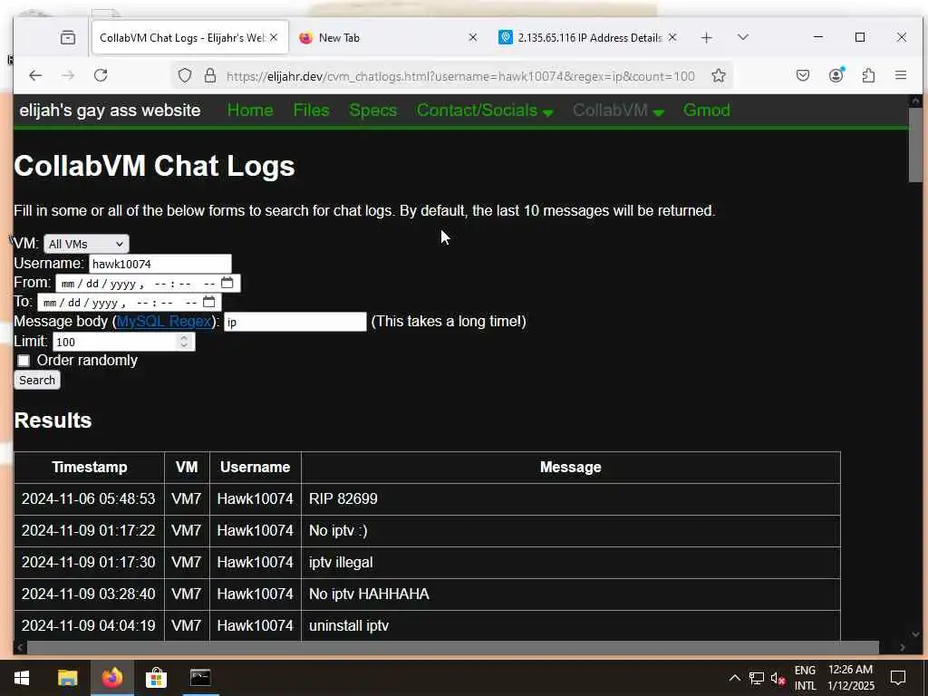Image resolution: width=928 pixels, height=696 pixels.
Task: Click the page vertical scrollbar thumb
Action: (915, 145)
